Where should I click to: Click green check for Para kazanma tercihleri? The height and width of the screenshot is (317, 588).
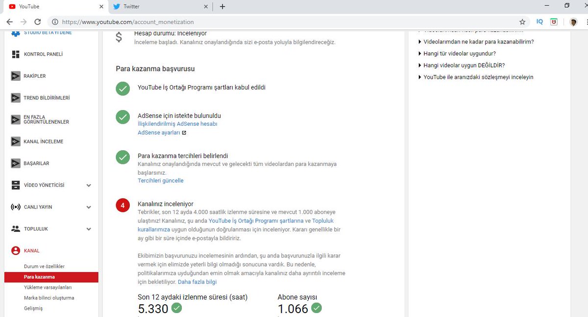[x=122, y=157]
